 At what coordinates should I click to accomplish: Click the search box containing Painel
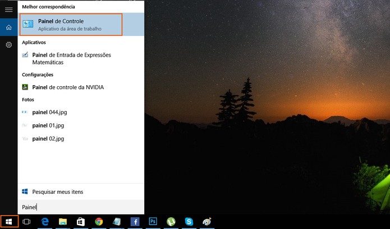81,207
